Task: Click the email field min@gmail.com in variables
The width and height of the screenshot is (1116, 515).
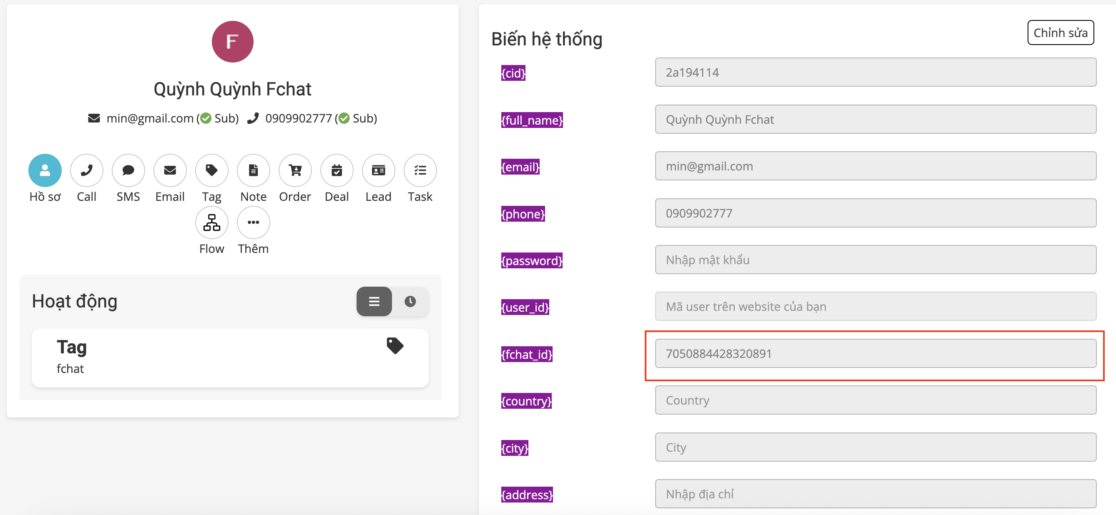Action: 875,166
